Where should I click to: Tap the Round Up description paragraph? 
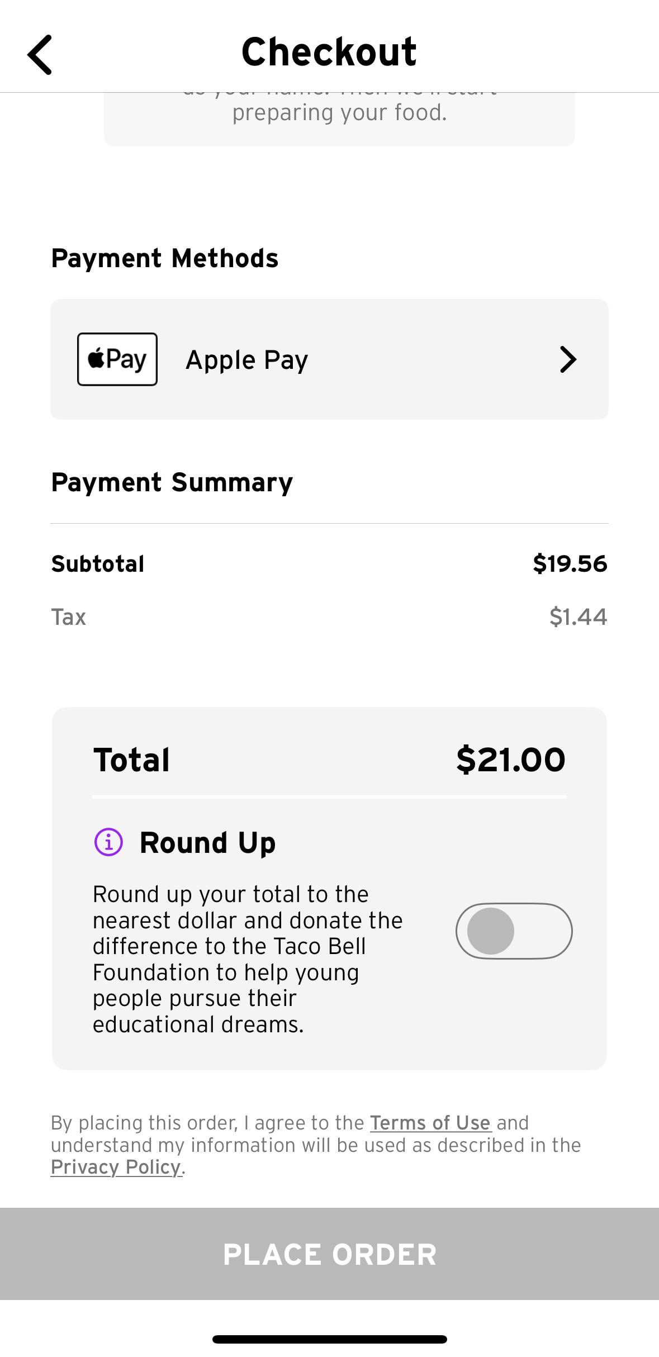click(x=248, y=959)
